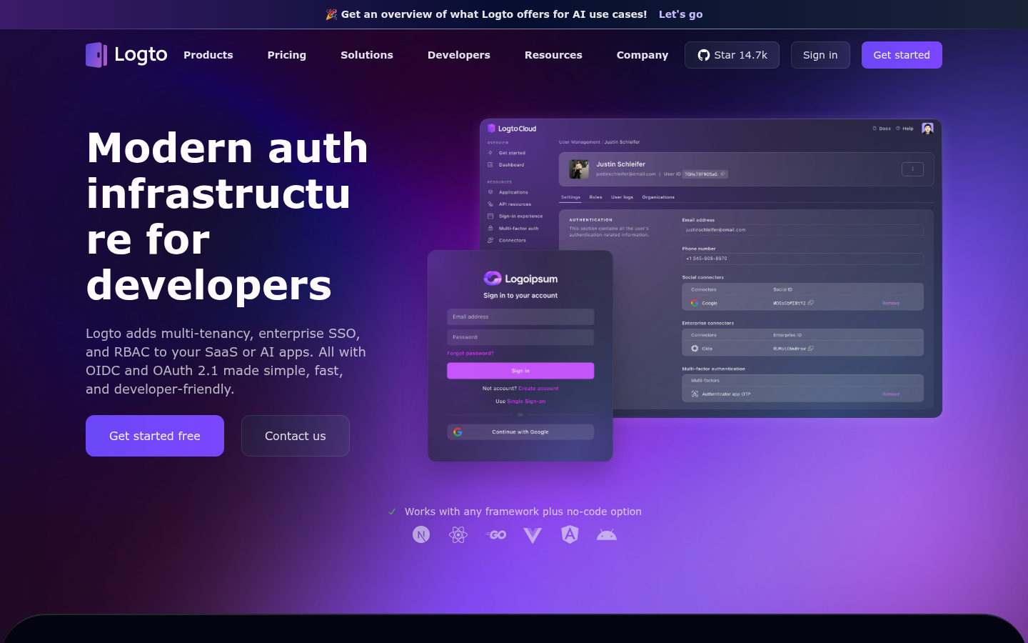Screen dimensions: 1028x643
Task: Click the Sign in button in the header
Action: pyautogui.click(x=820, y=55)
